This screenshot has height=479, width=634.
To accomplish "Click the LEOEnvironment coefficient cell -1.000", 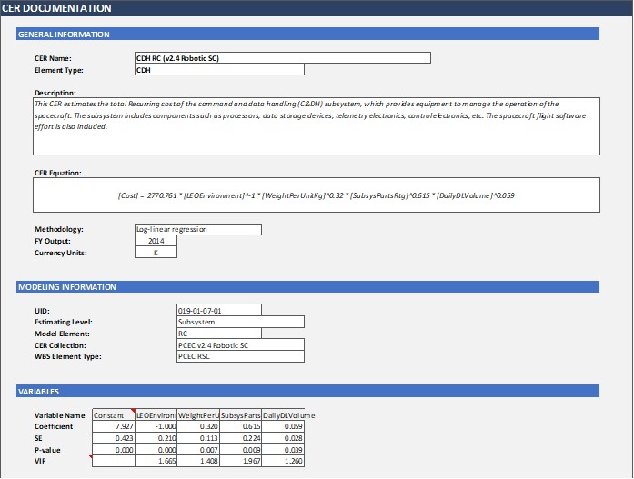I will coord(156,427).
